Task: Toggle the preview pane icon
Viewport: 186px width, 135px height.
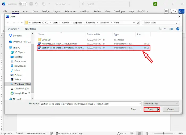Action: pyautogui.click(x=171, y=29)
